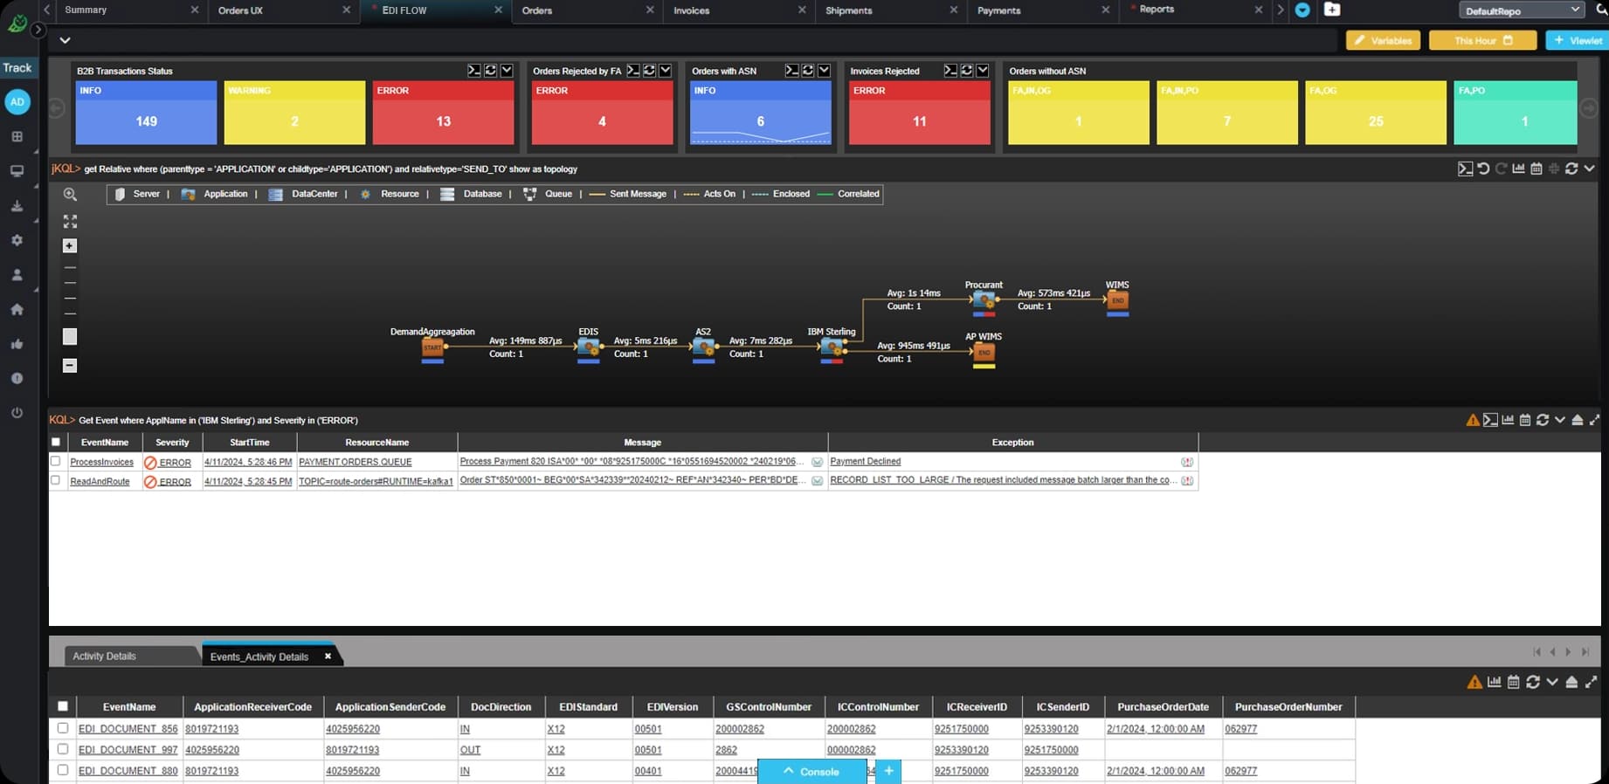
Task: Click the blue INFO 149 tile
Action: point(146,113)
